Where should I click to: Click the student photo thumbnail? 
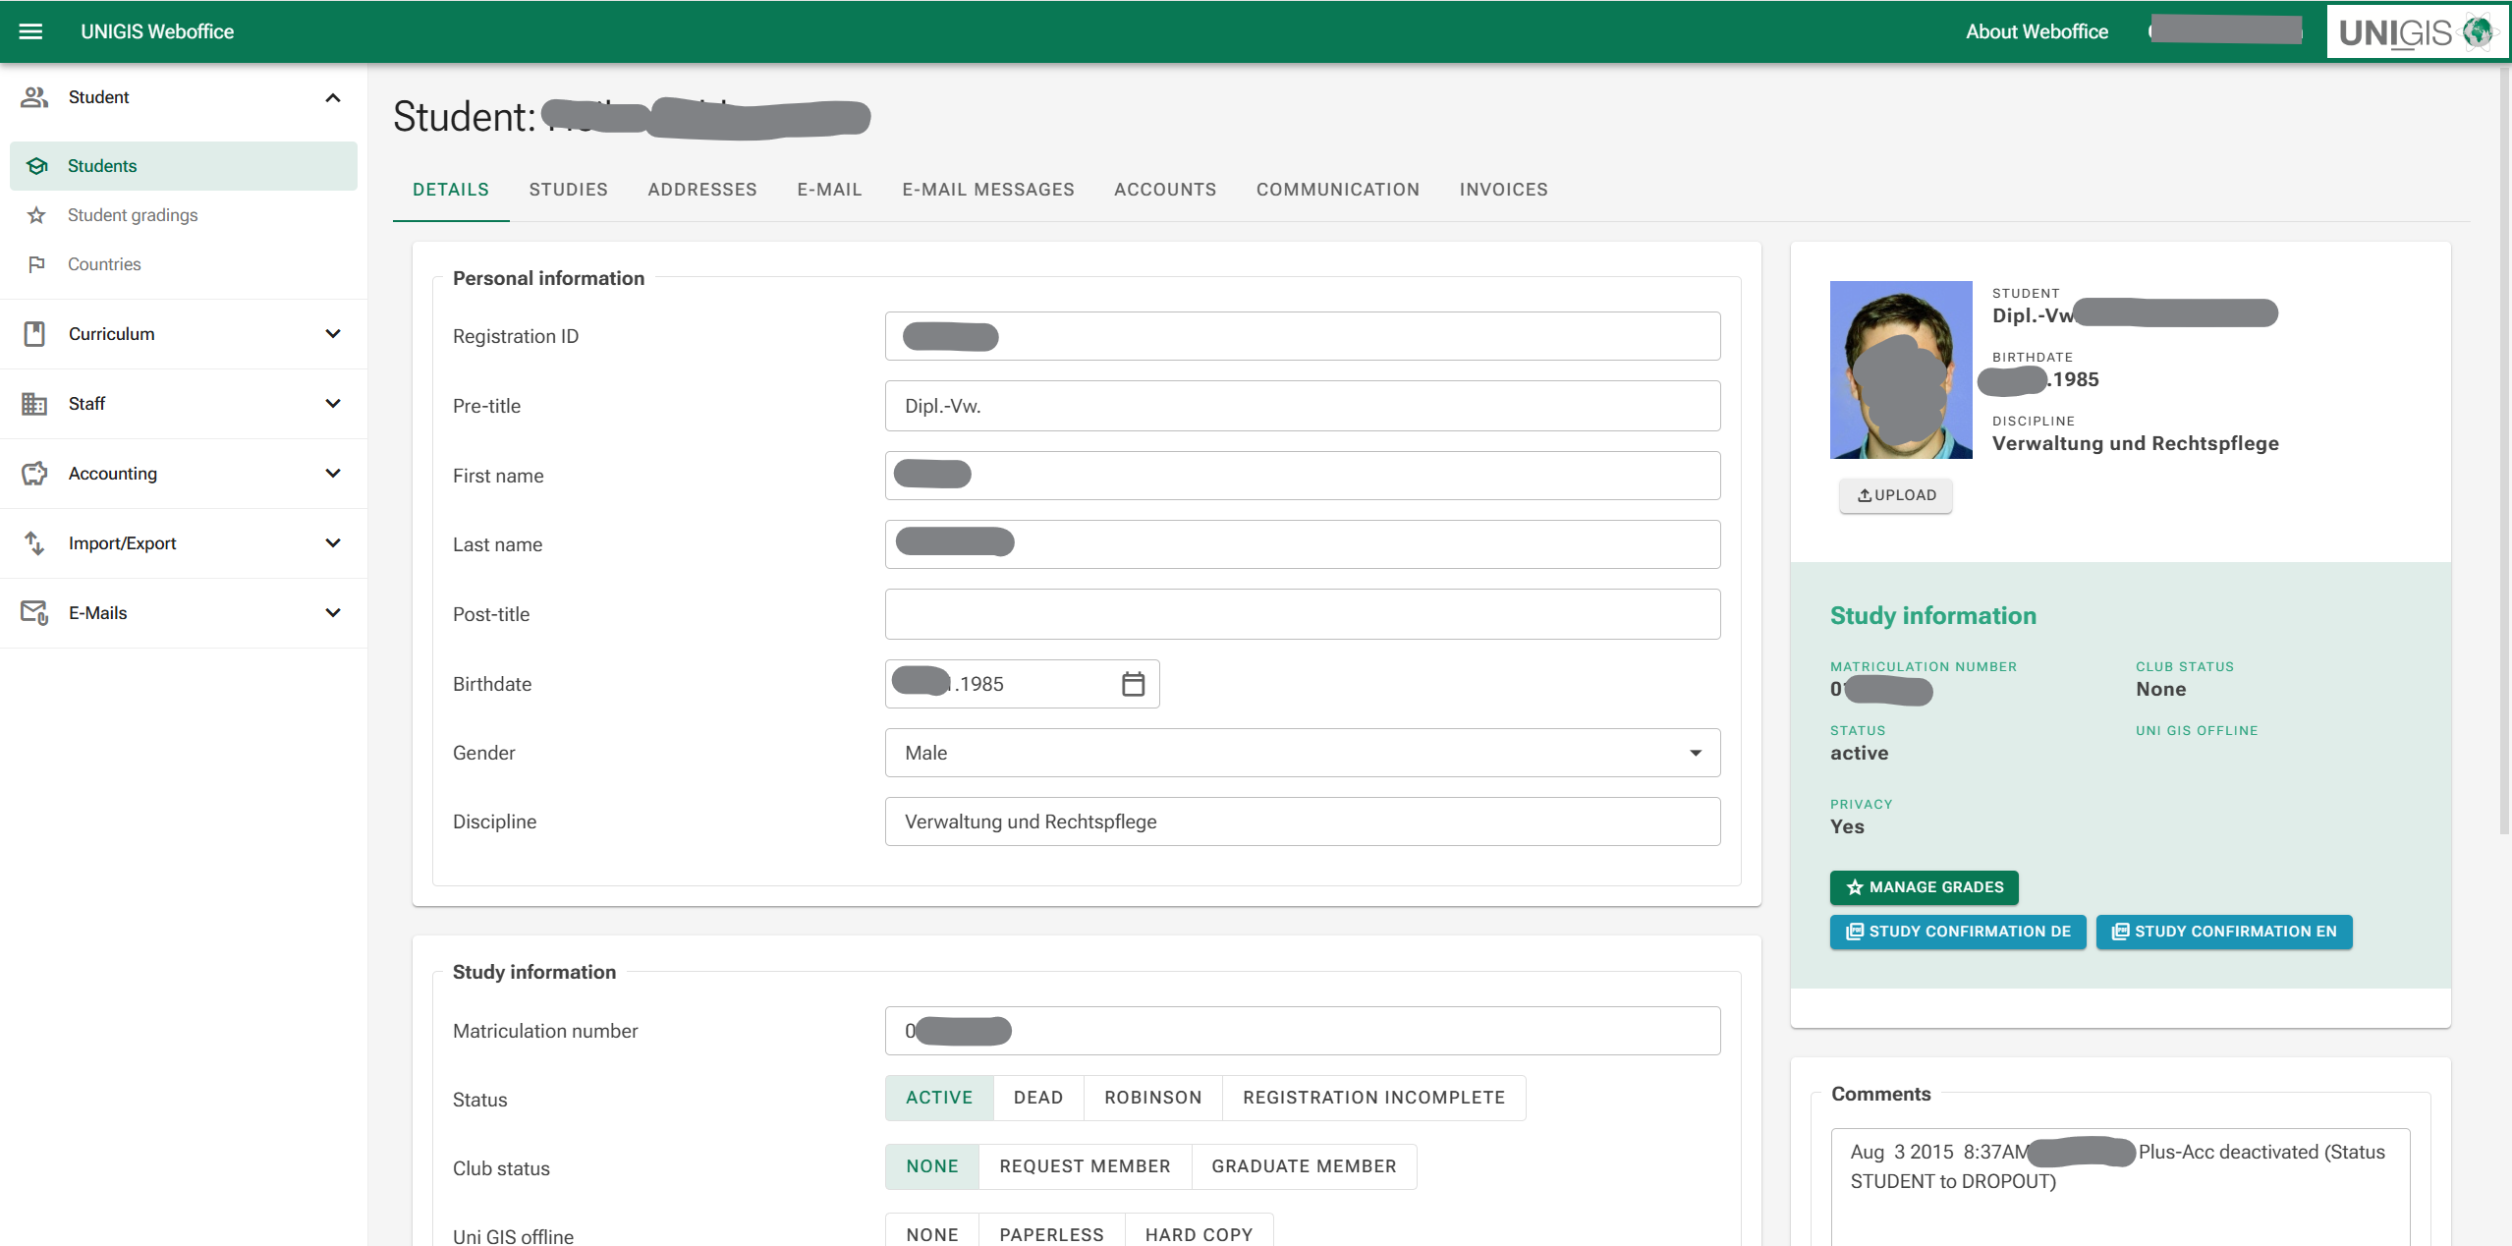coord(1901,369)
